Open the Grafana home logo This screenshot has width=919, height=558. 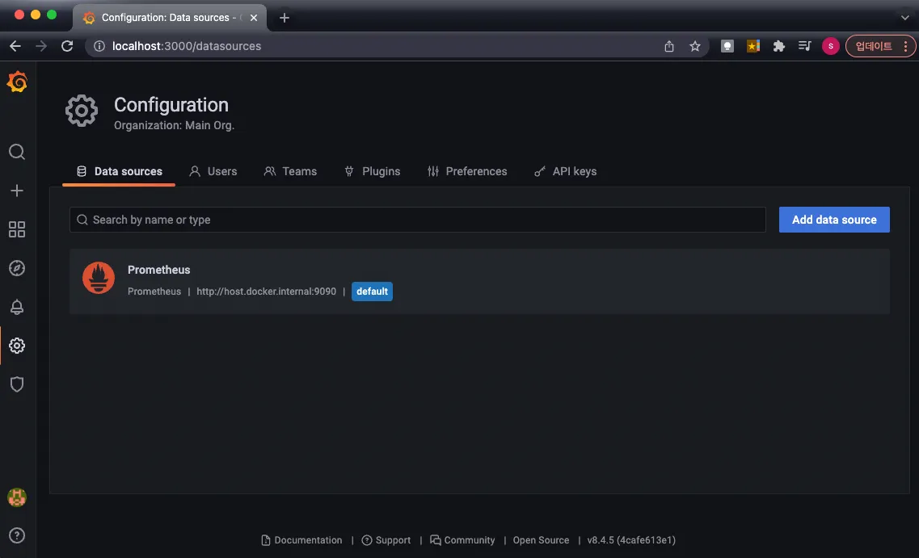click(x=17, y=82)
